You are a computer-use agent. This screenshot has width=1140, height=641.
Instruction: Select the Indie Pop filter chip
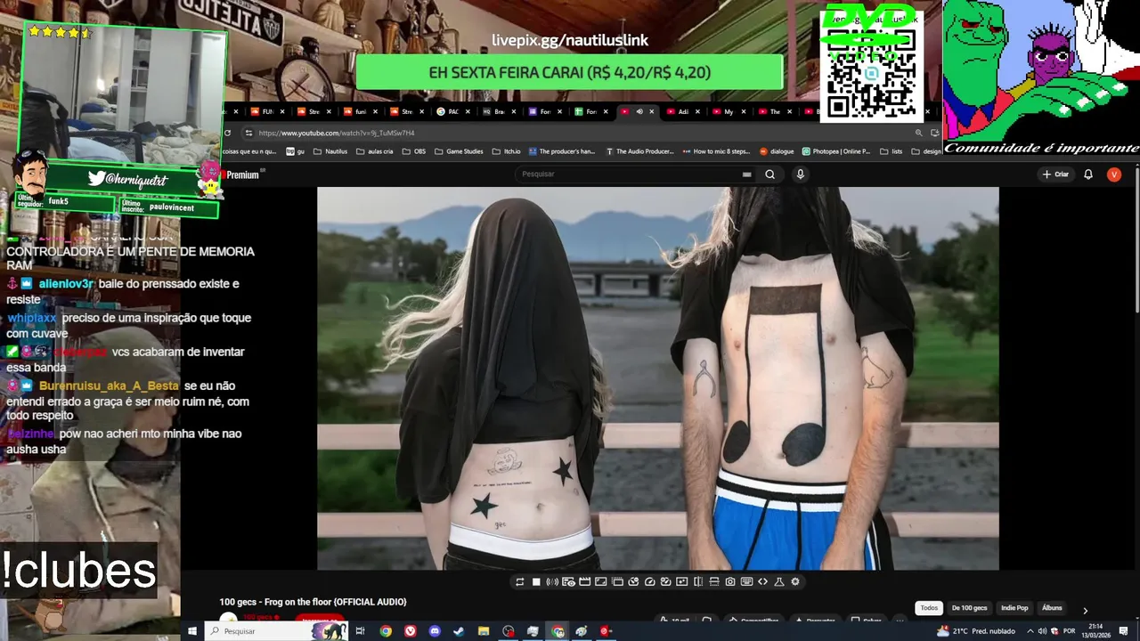(1014, 608)
